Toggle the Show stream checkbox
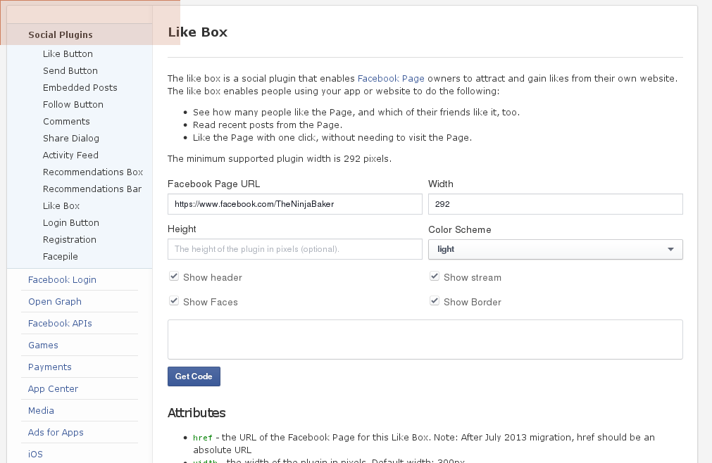 point(435,276)
